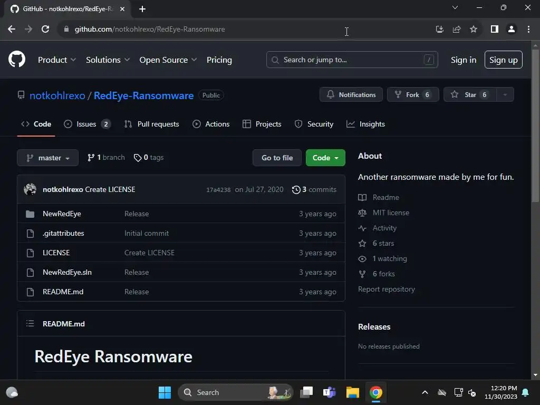Screen dimensions: 540x405
Task: Open the Projects tab
Action: click(262, 124)
